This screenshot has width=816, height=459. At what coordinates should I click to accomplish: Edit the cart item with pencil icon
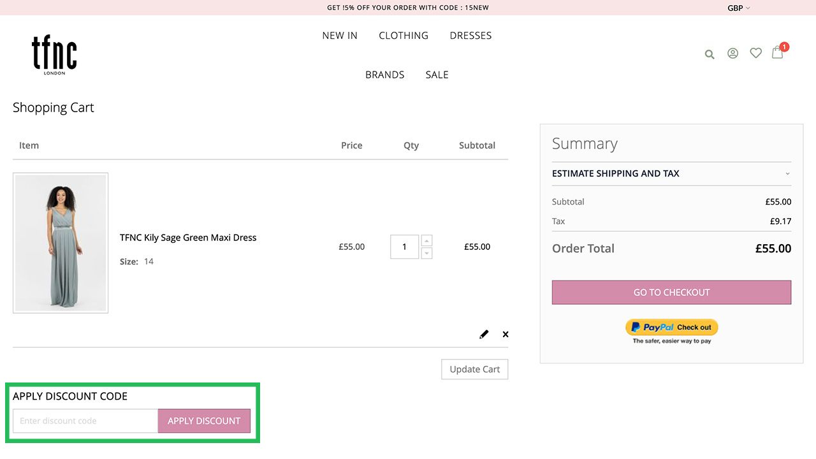click(484, 334)
